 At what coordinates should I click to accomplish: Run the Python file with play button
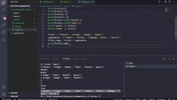160,2
